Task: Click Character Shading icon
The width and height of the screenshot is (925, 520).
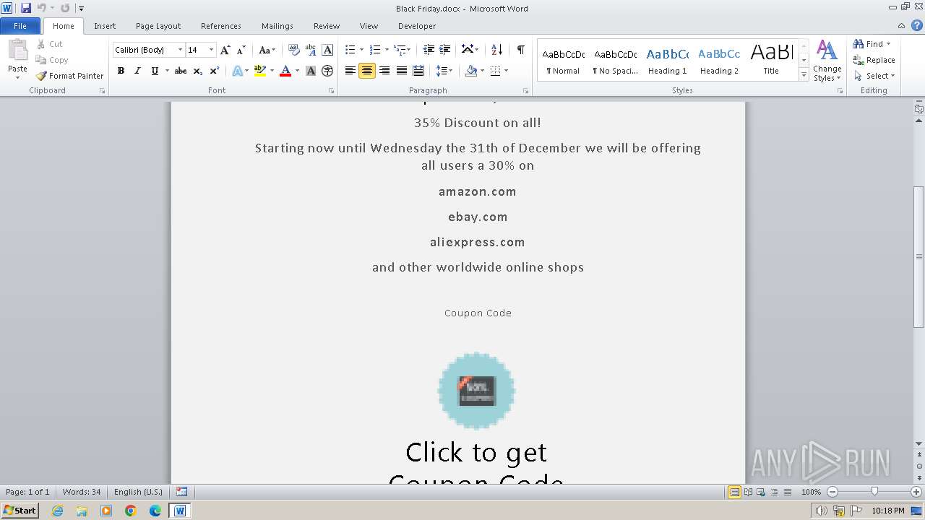Action: coord(311,71)
